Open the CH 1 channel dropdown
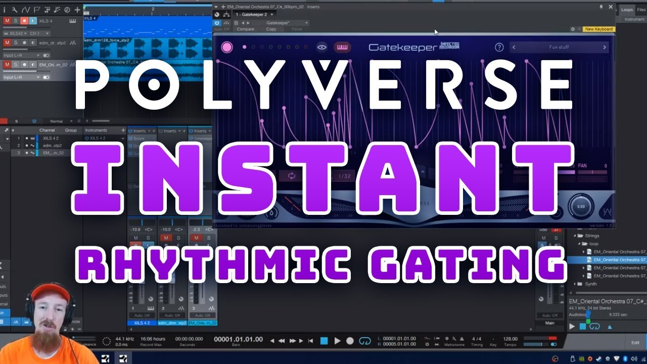This screenshot has height=364, width=647. pyautogui.click(x=39, y=33)
